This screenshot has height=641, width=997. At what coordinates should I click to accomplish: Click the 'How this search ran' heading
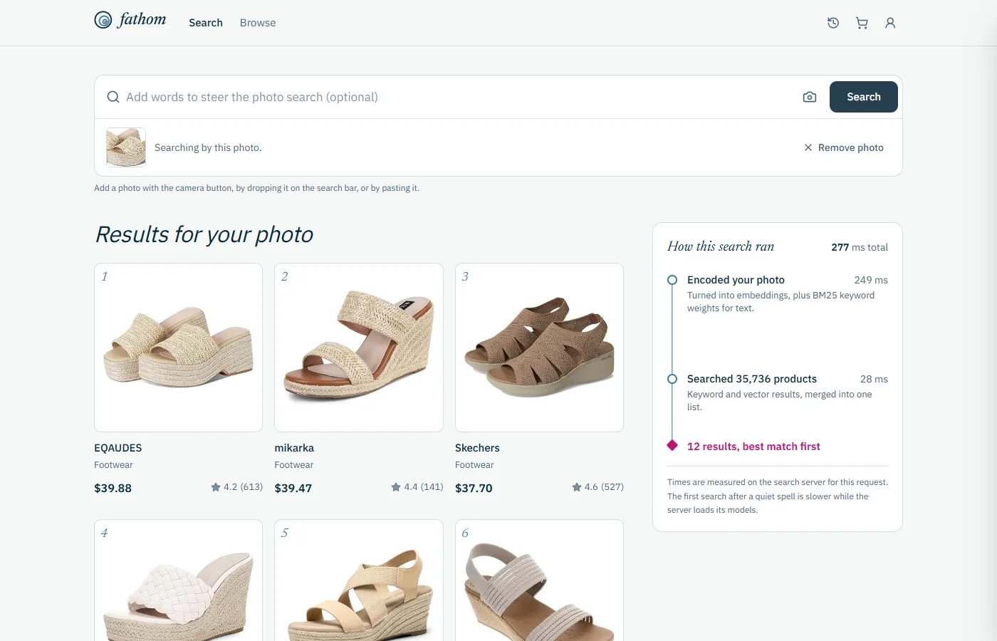click(721, 246)
